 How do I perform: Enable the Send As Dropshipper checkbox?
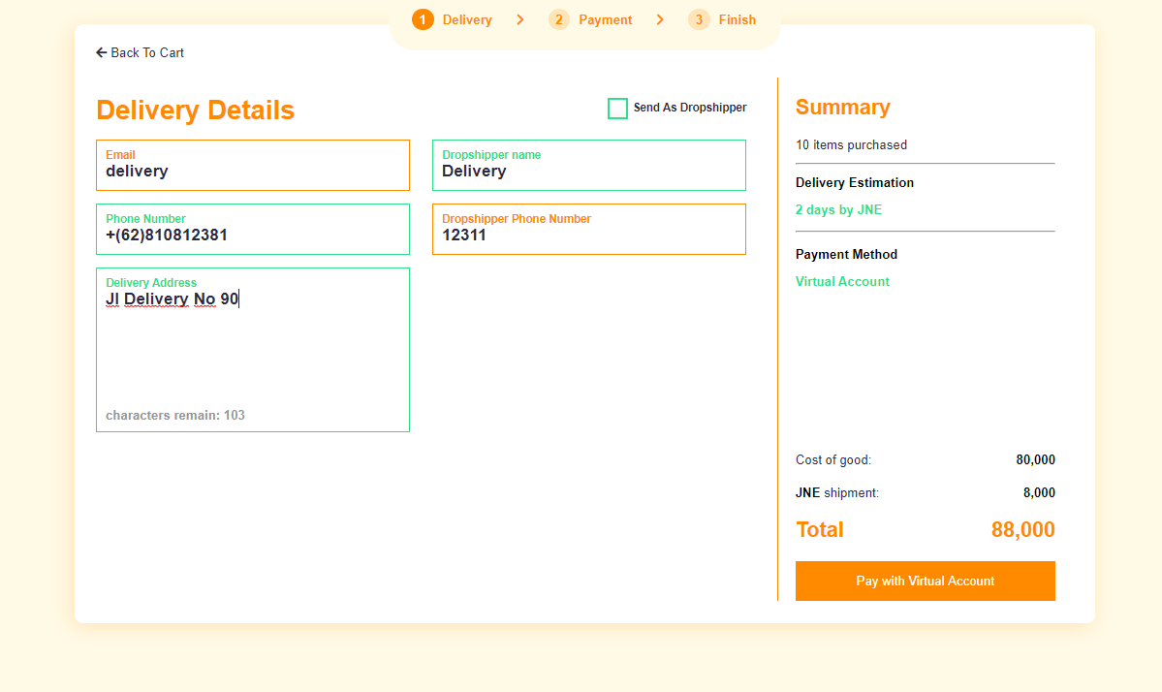tap(617, 109)
